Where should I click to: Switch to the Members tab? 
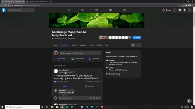[83, 45]
